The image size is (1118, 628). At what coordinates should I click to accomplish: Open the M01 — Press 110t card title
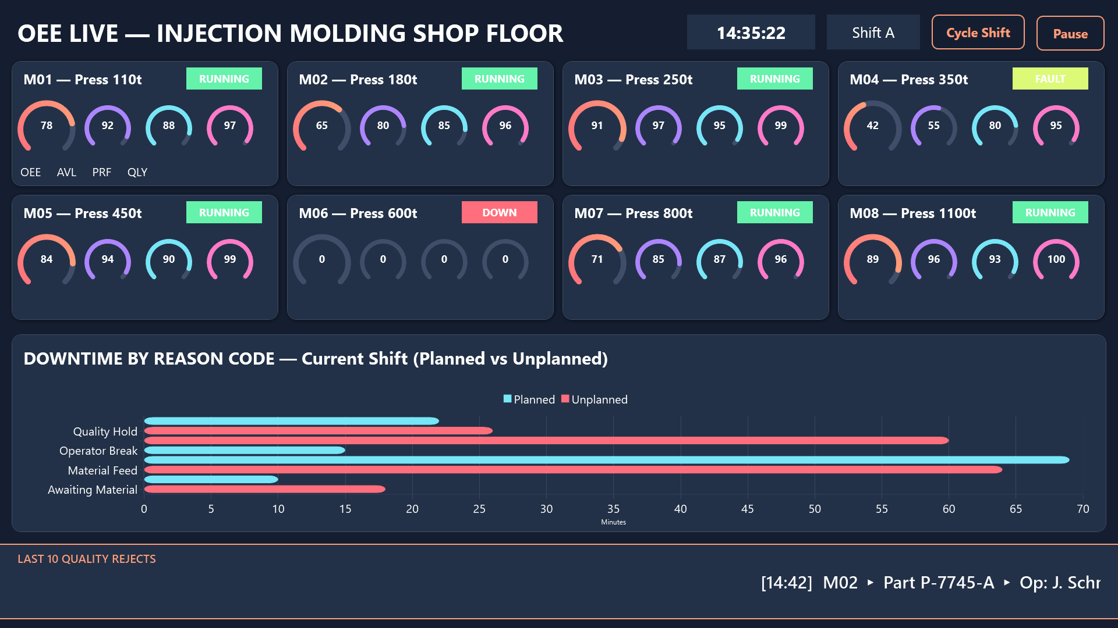tap(83, 80)
